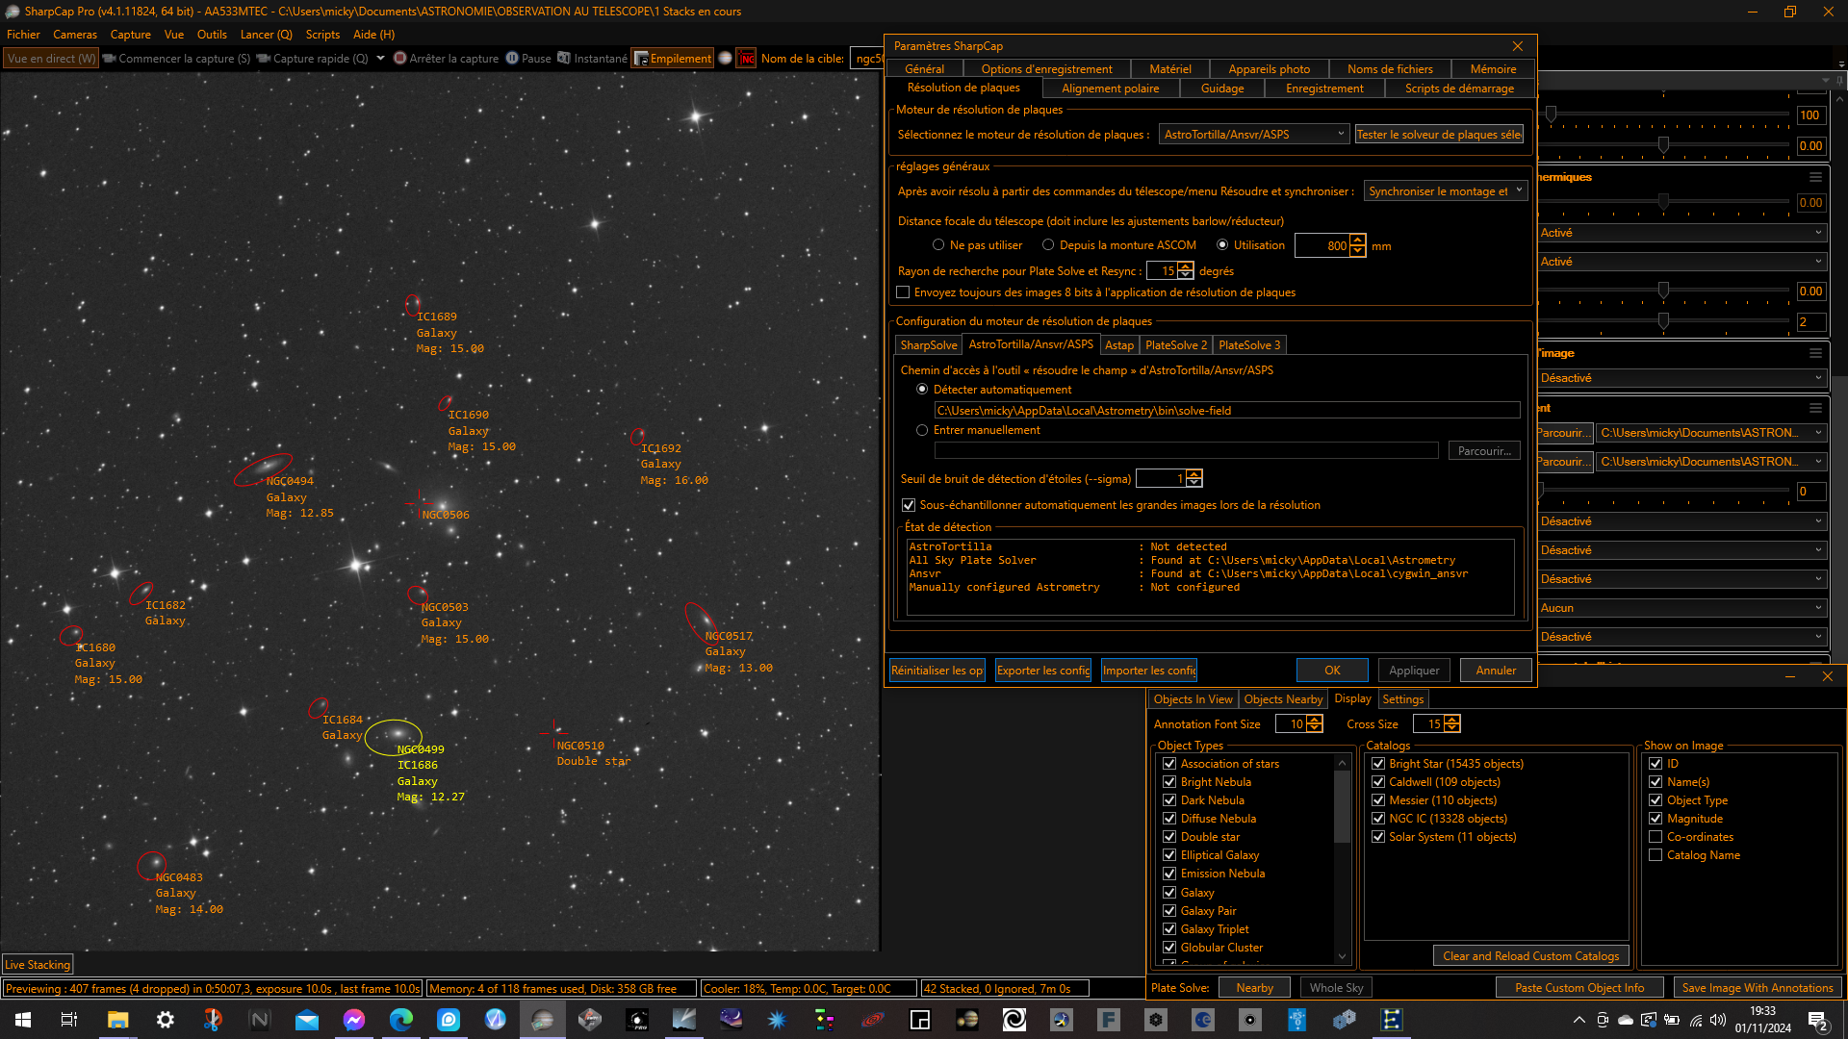The height and width of the screenshot is (1039, 1848).
Task: Click Tester le solveur de plaques button
Action: point(1439,135)
